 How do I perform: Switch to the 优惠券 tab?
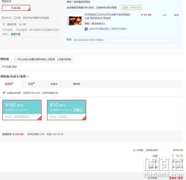point(9,84)
